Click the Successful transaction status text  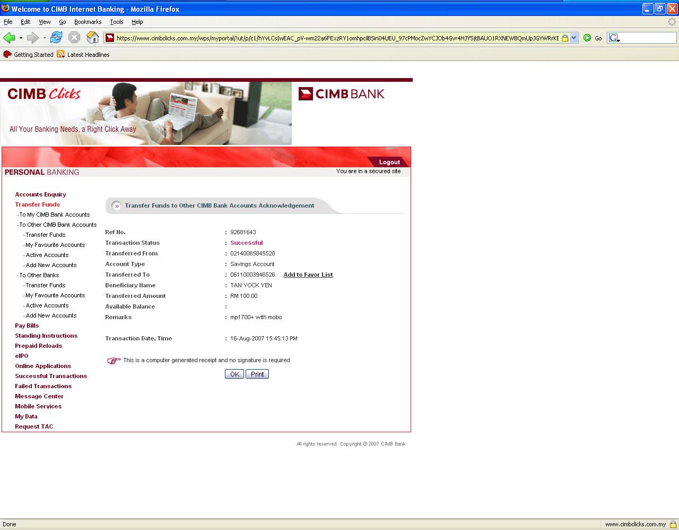pyautogui.click(x=247, y=243)
